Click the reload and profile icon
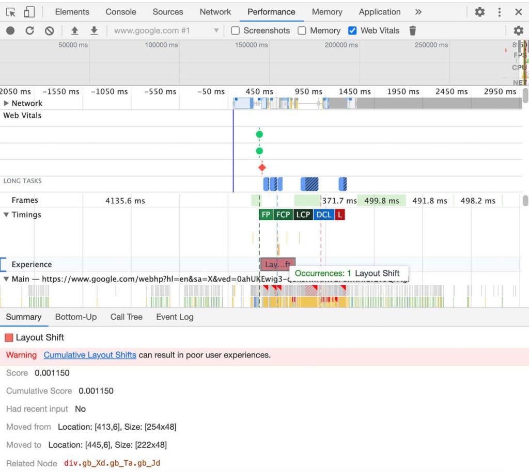529x472 pixels. [29, 30]
